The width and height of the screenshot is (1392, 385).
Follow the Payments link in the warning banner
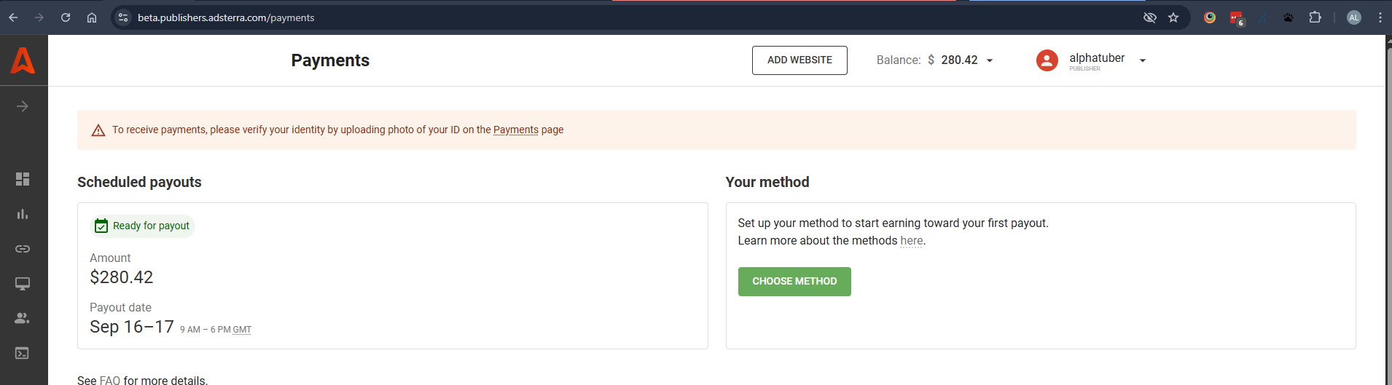pyautogui.click(x=515, y=130)
